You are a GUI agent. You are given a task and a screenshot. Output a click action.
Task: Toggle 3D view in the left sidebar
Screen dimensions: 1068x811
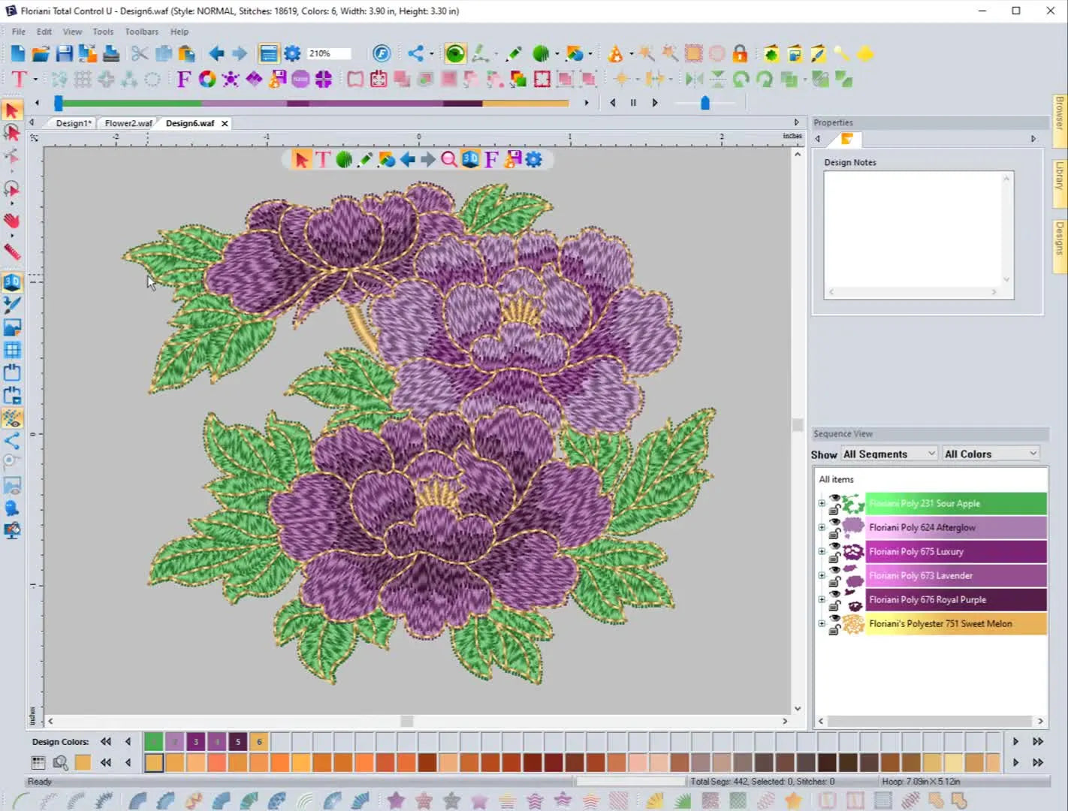point(12,282)
